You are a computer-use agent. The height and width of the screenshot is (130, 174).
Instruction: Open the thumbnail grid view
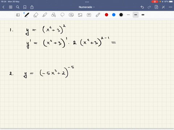pos(11,7)
